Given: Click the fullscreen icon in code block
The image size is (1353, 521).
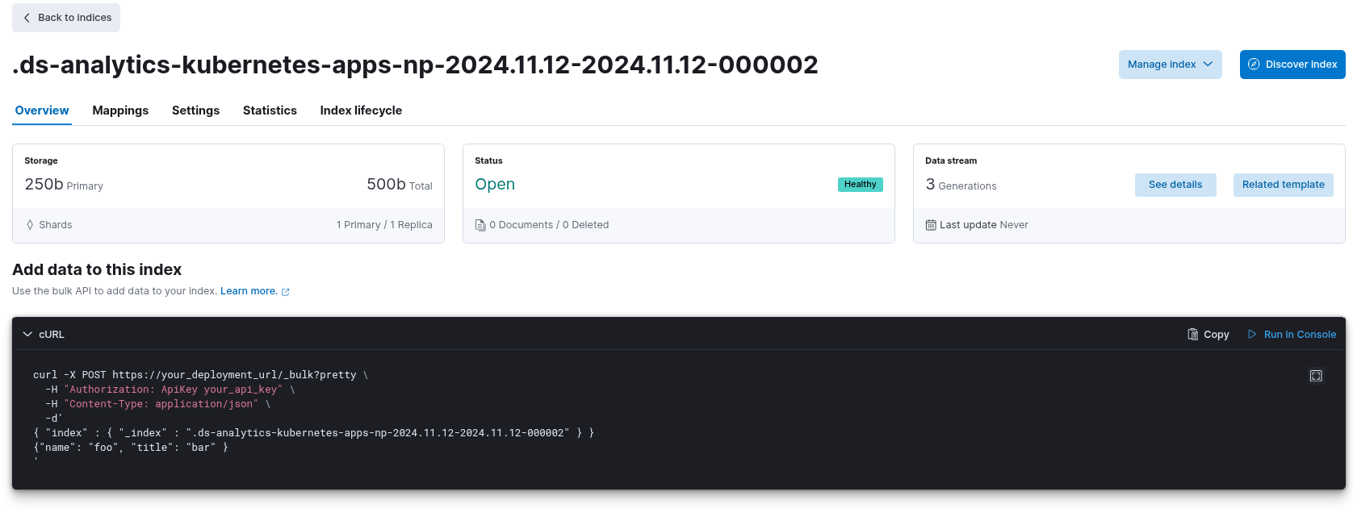Looking at the screenshot, I should 1316,376.
